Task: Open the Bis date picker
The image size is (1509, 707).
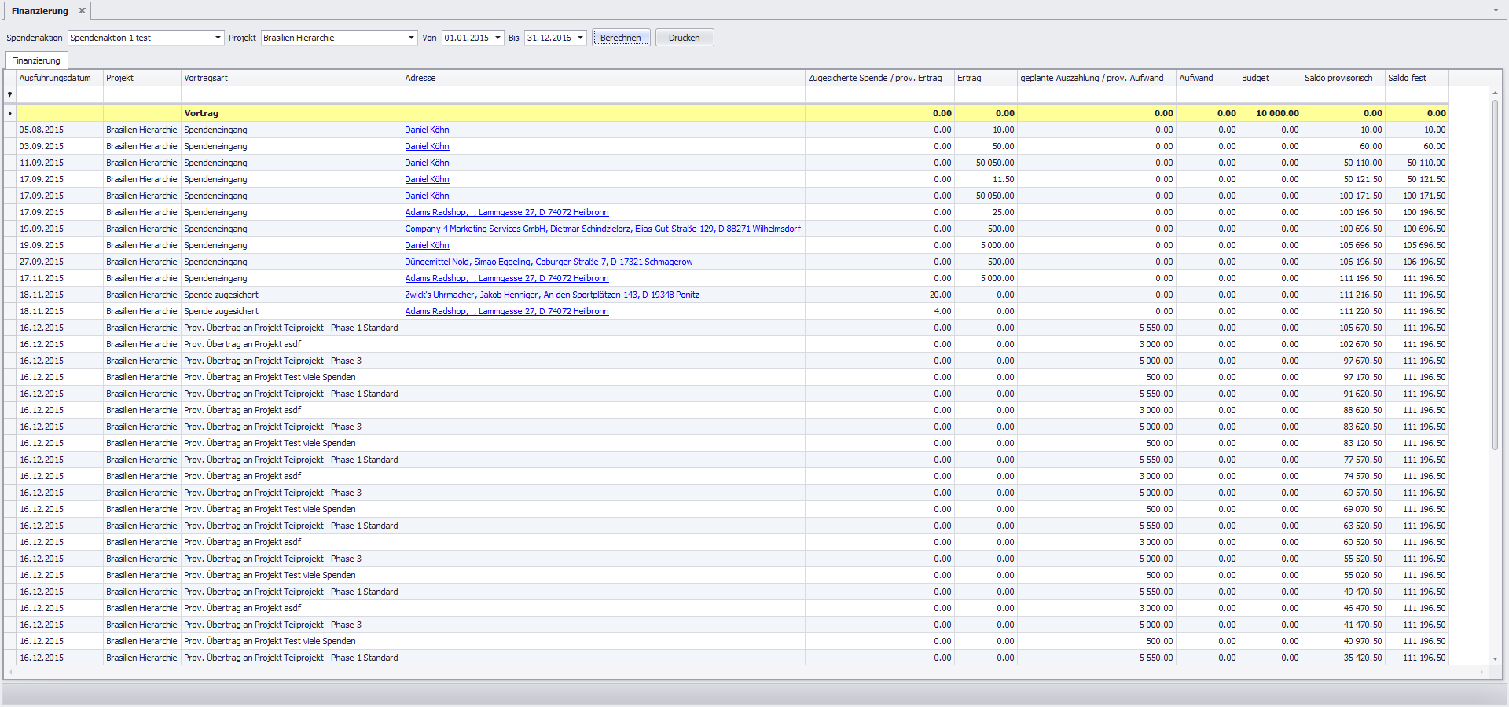Action: click(x=581, y=38)
